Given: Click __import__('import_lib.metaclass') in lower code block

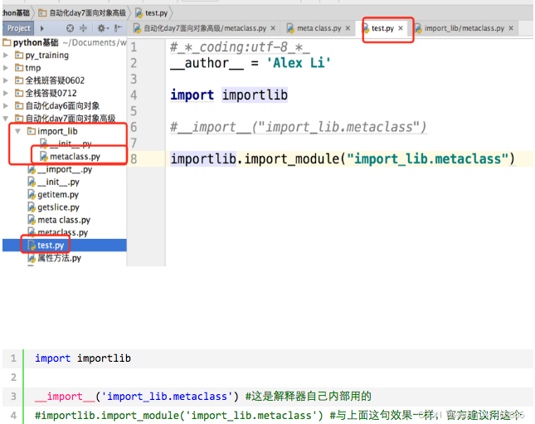Looking at the screenshot, I should coord(137,397).
